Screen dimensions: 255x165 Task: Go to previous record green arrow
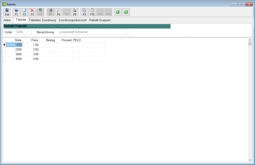coord(118,12)
